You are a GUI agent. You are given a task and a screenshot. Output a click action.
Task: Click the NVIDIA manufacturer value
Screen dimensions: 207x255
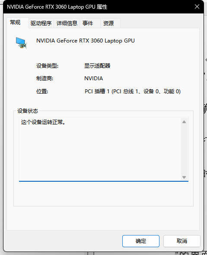click(x=93, y=78)
